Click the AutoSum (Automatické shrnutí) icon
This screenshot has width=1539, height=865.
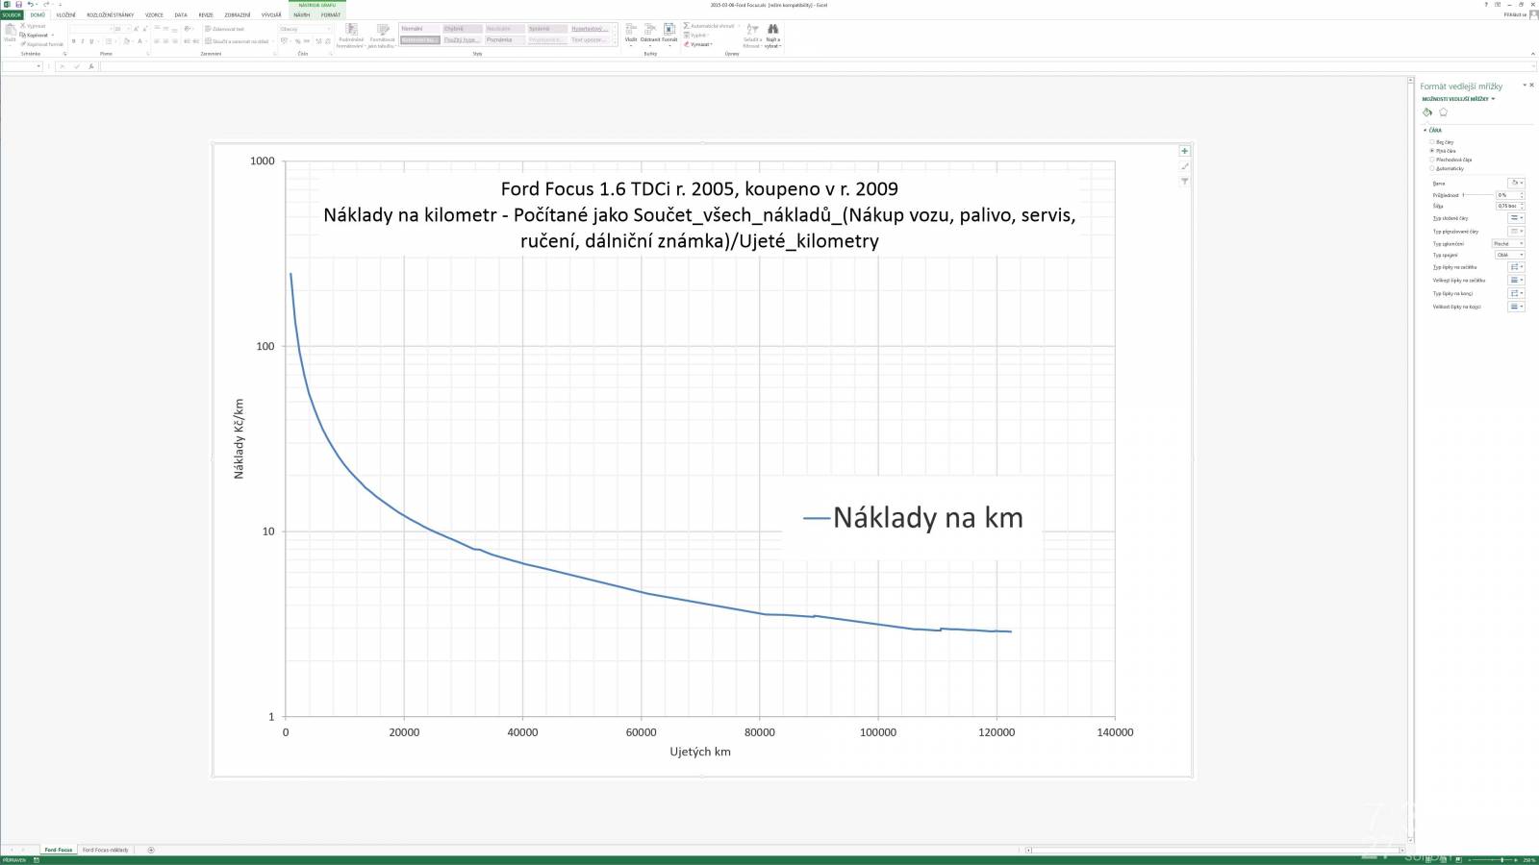coord(686,26)
